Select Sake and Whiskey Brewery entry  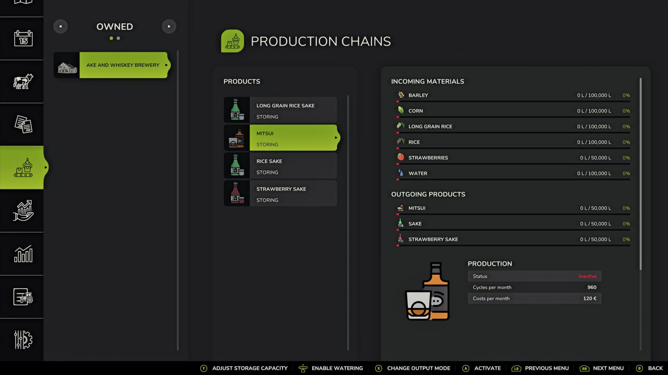click(x=123, y=65)
